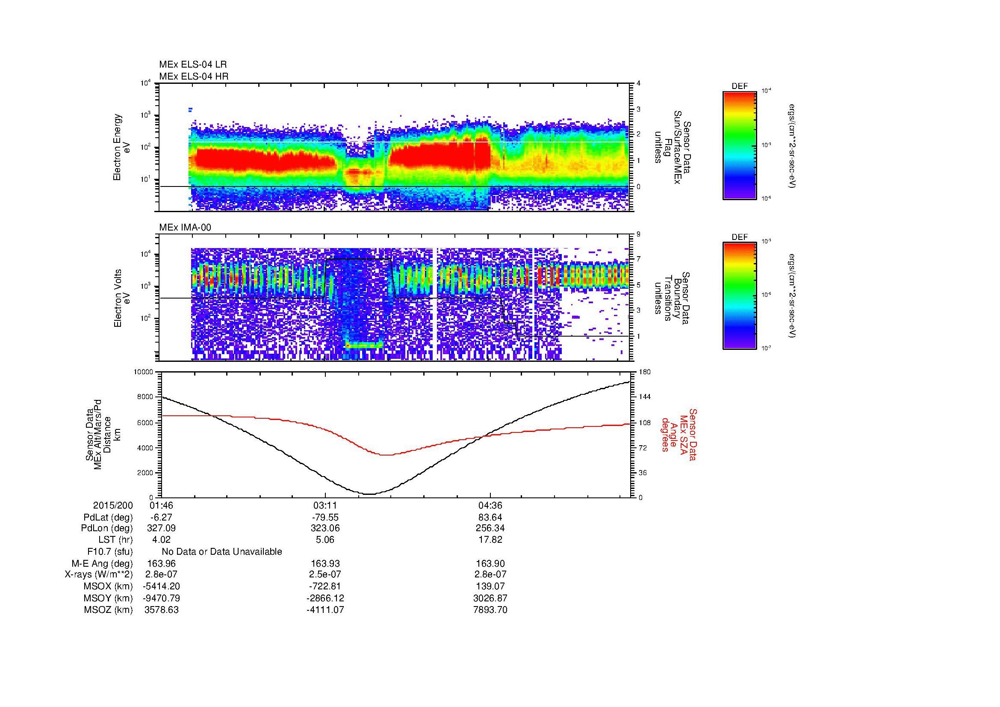The height and width of the screenshot is (707, 1000).
Task: Click the 'F10.7 (sfu)' row label
Action: coord(110,551)
